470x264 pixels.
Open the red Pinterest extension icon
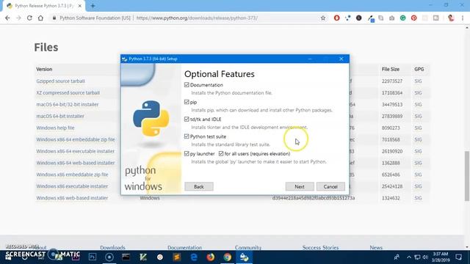click(414, 18)
